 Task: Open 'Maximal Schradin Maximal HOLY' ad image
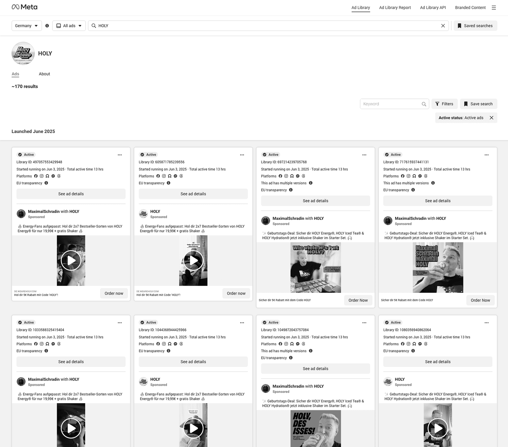coord(438,267)
